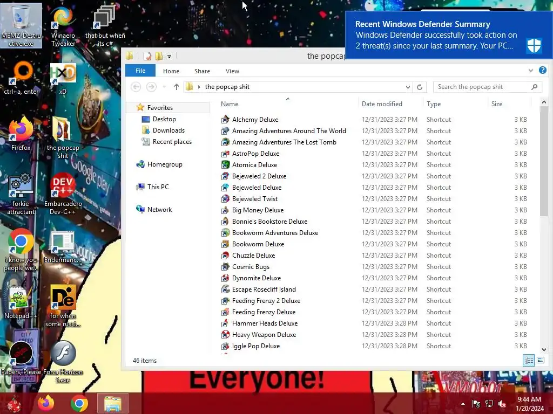Launch the Firefox desktop shortcut
The image size is (553, 414).
point(21,134)
